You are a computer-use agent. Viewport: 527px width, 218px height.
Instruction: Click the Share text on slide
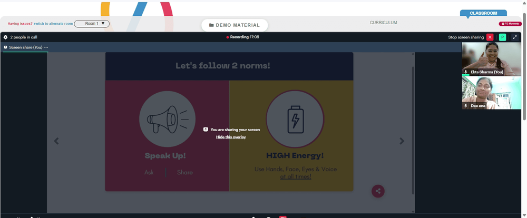[185, 172]
